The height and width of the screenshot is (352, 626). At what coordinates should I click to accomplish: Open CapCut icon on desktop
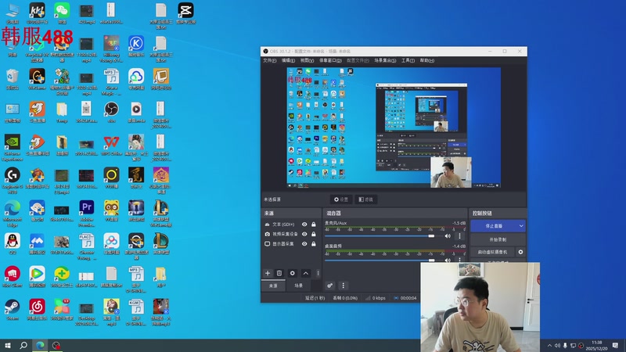185,13
